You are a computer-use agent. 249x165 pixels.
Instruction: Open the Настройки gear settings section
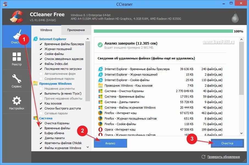click(17, 101)
